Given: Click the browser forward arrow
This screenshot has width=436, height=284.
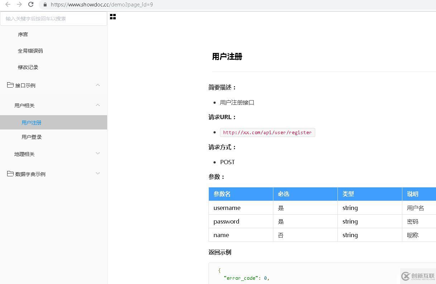Looking at the screenshot, I should coord(19,5).
